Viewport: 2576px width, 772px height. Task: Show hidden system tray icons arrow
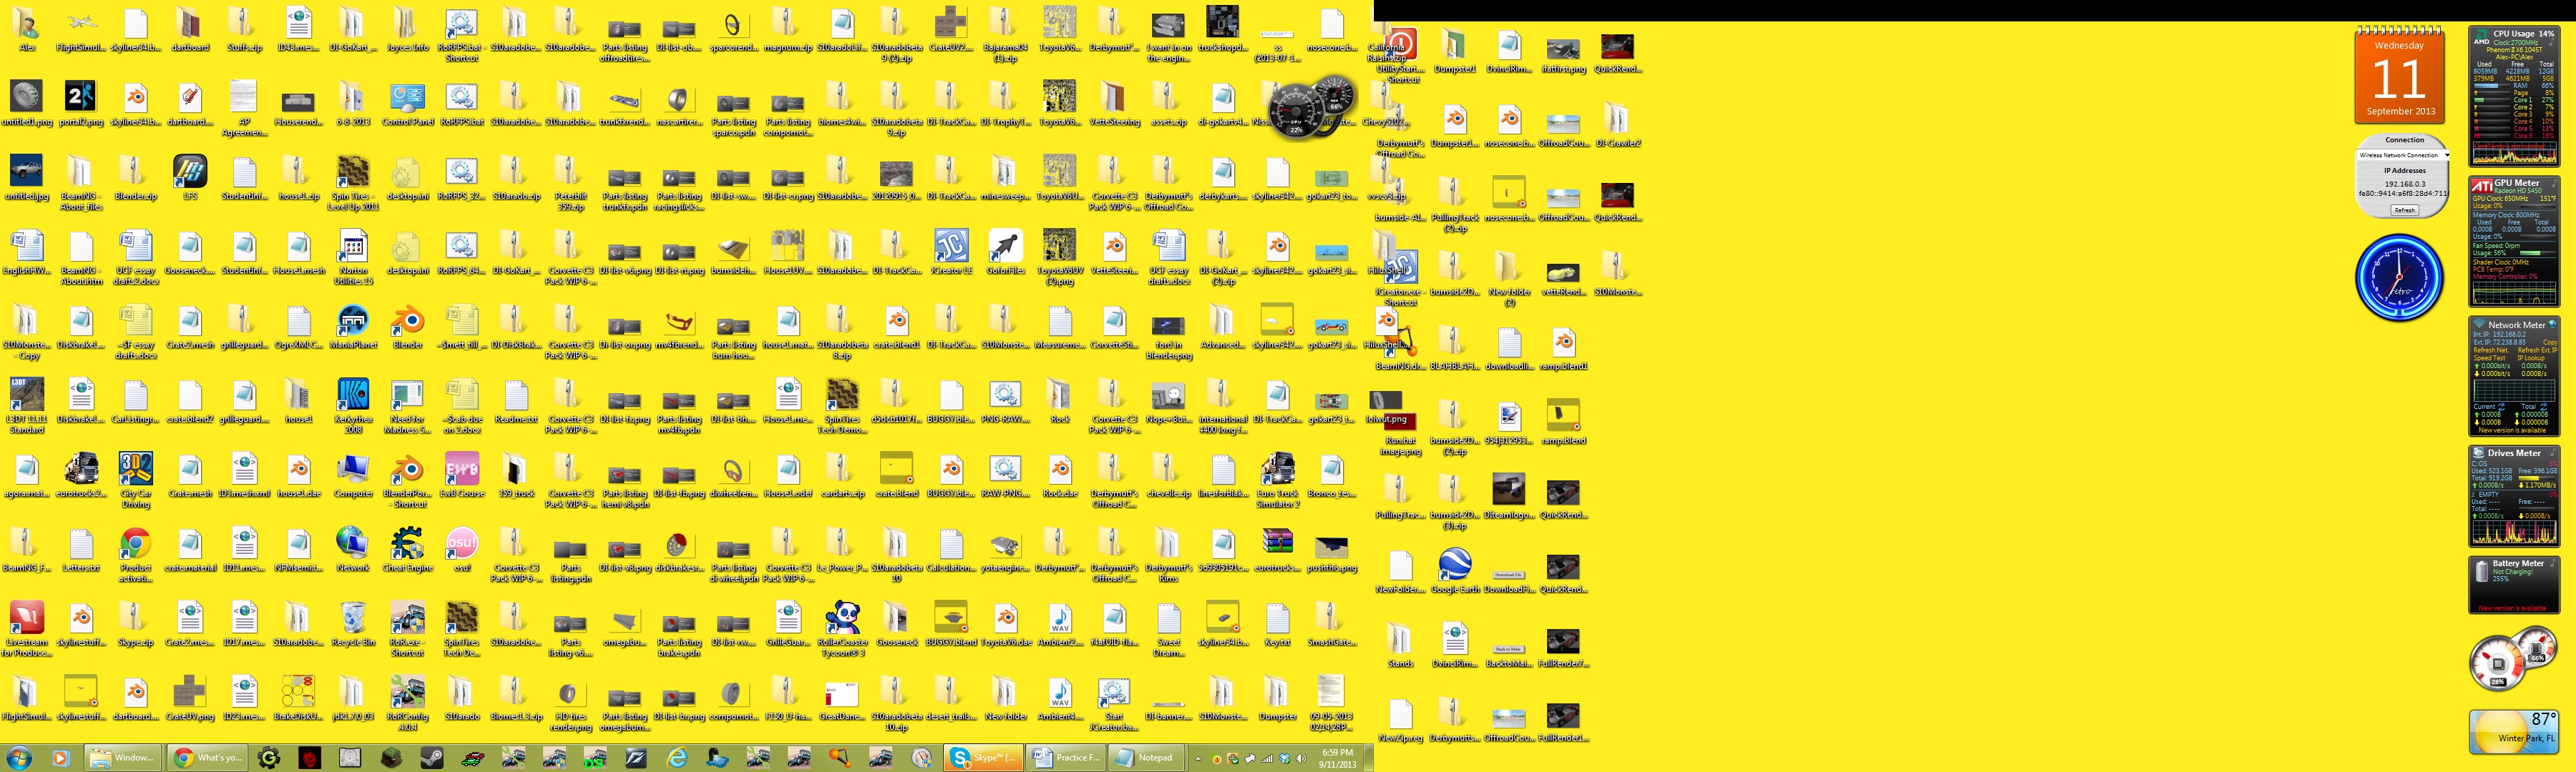pyautogui.click(x=1198, y=759)
